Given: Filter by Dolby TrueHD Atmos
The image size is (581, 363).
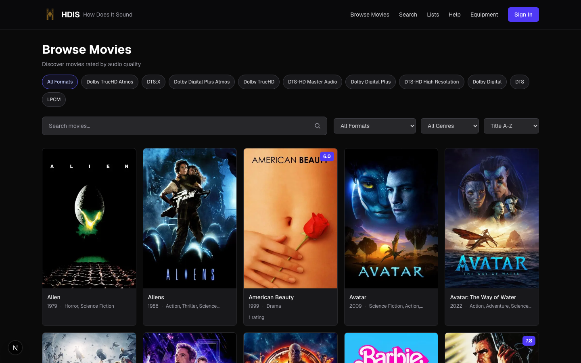Looking at the screenshot, I should click(x=110, y=82).
